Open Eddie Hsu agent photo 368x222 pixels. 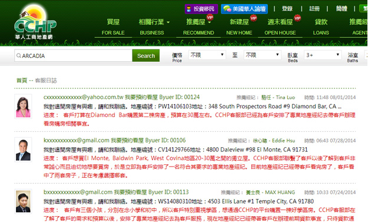tap(23, 150)
